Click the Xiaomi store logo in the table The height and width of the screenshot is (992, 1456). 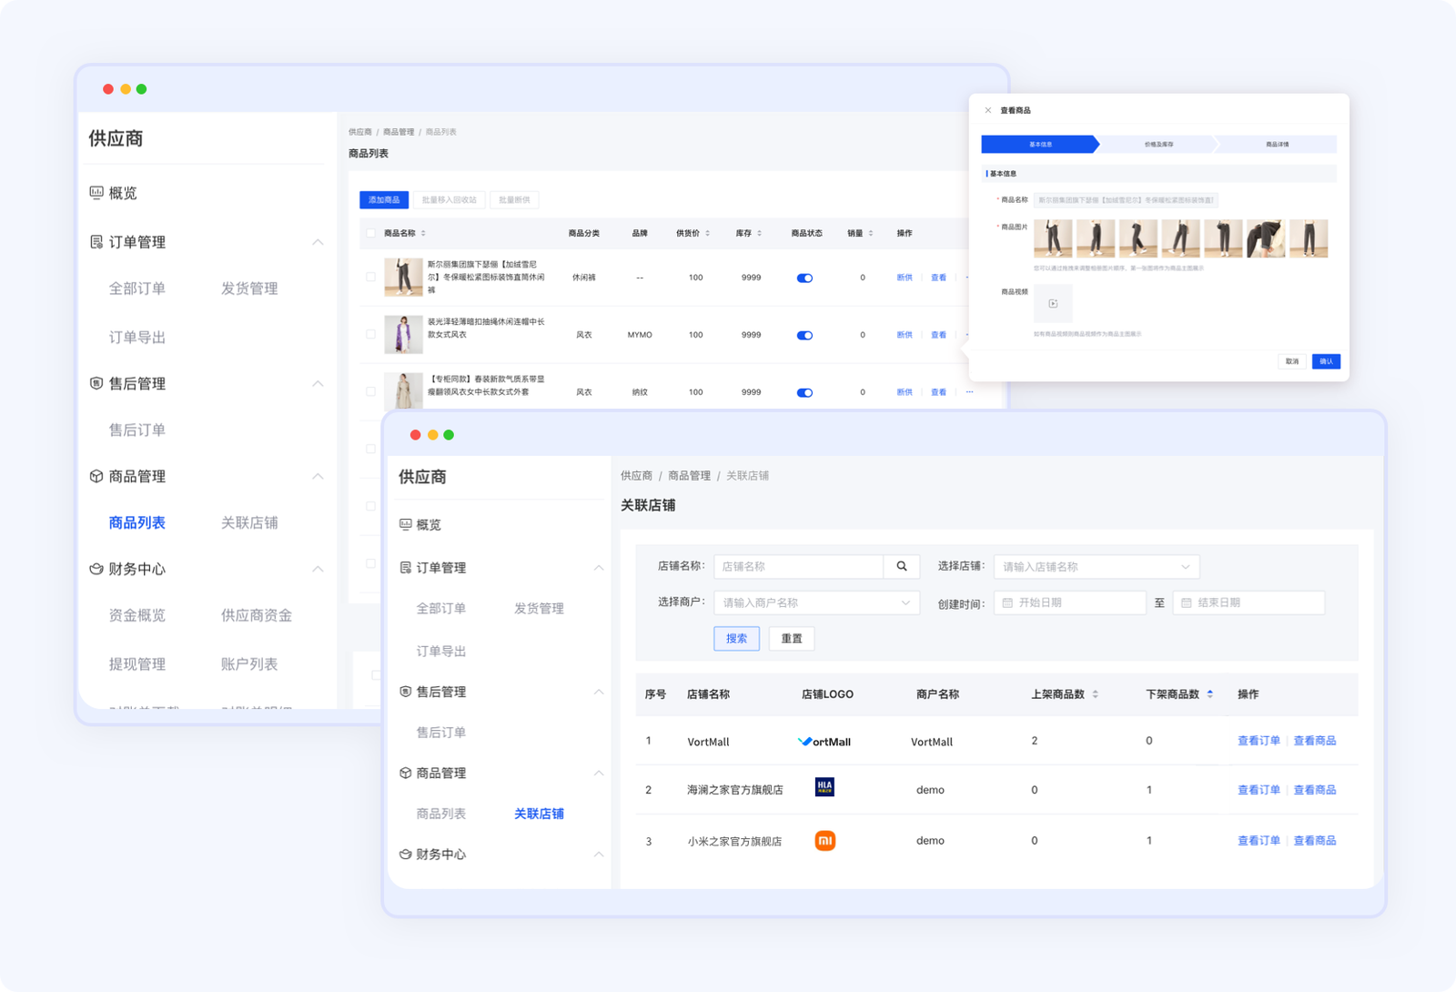(824, 840)
